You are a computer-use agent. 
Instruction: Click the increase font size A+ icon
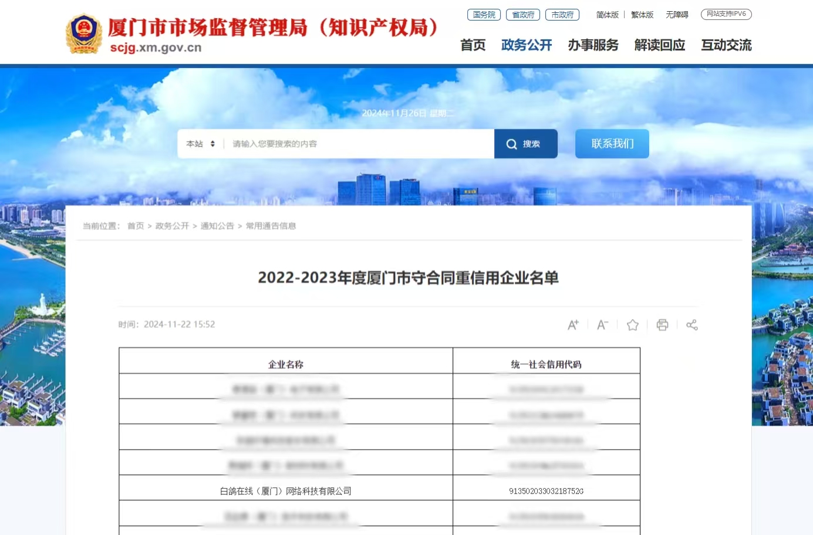tap(573, 325)
